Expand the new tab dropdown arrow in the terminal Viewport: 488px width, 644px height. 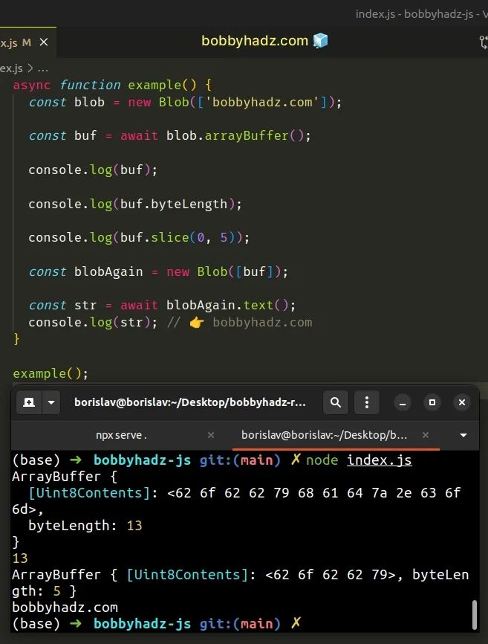(51, 402)
